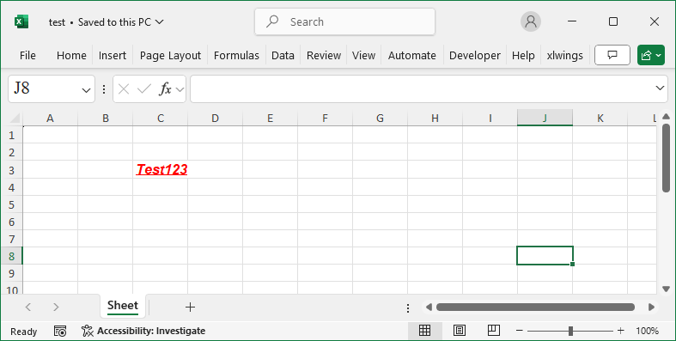This screenshot has width=676, height=341.
Task: Open the fx function dropdown arrow
Action: [x=180, y=89]
